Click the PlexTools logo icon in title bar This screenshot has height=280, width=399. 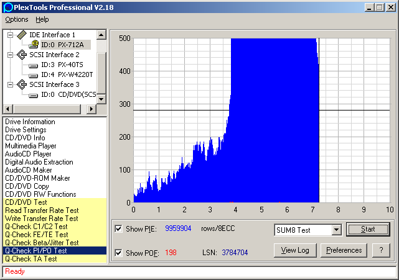8,7
